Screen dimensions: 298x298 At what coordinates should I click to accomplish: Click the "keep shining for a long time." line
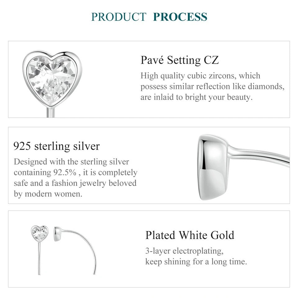coord(196,262)
